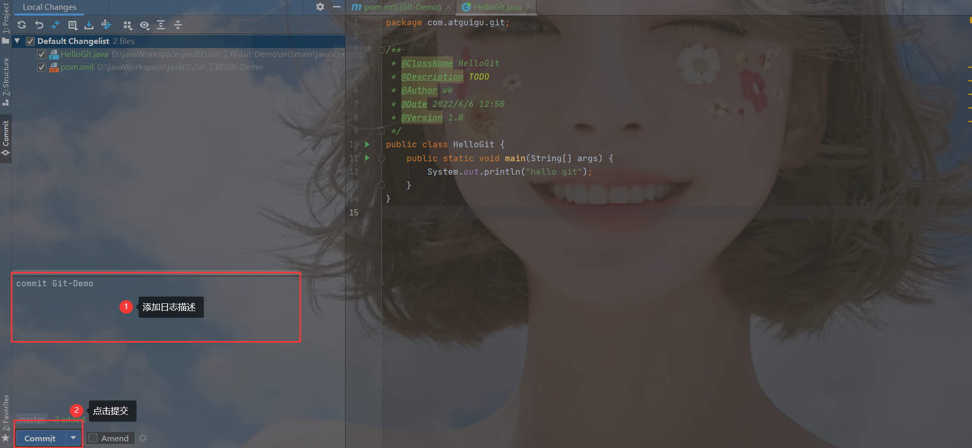Run the HelloGit class from gutter

pyautogui.click(x=367, y=144)
